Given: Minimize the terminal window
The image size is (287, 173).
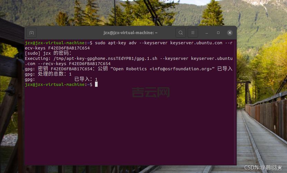Looking at the screenshot, I should point(207,33).
